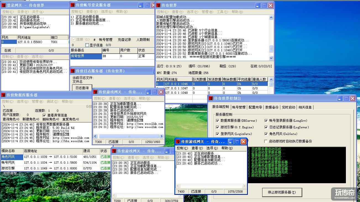
Task: Click the 传世帐号登录服务器 window's title icon
Action: (73, 5)
